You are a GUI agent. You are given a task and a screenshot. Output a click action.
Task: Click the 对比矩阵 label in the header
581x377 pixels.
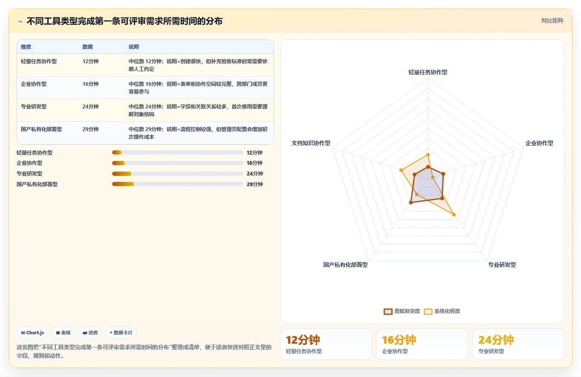pyautogui.click(x=552, y=20)
